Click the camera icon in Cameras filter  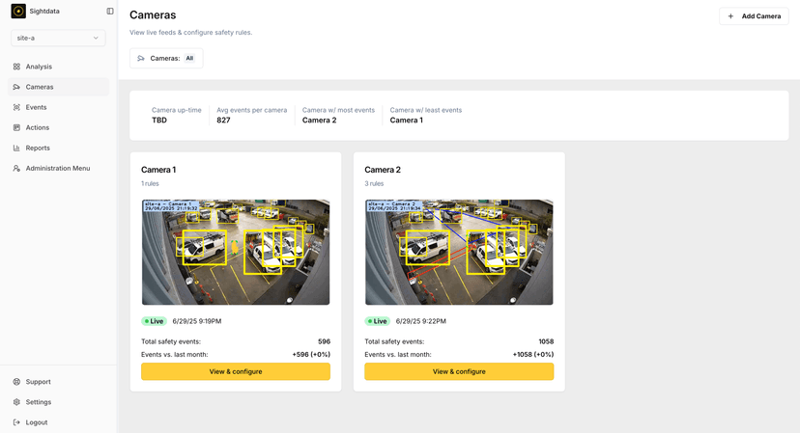point(141,59)
